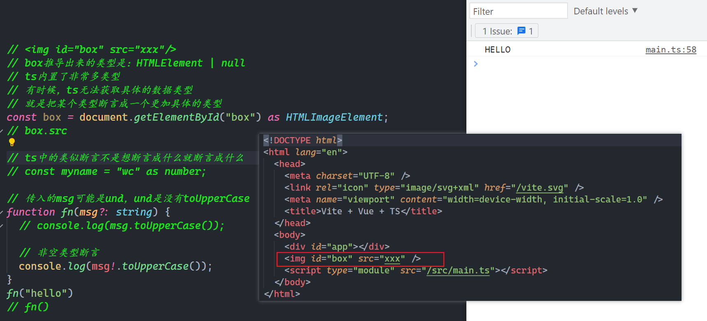The height and width of the screenshot is (321, 707).
Task: Open the /vite.svg href link
Action: coord(540,188)
